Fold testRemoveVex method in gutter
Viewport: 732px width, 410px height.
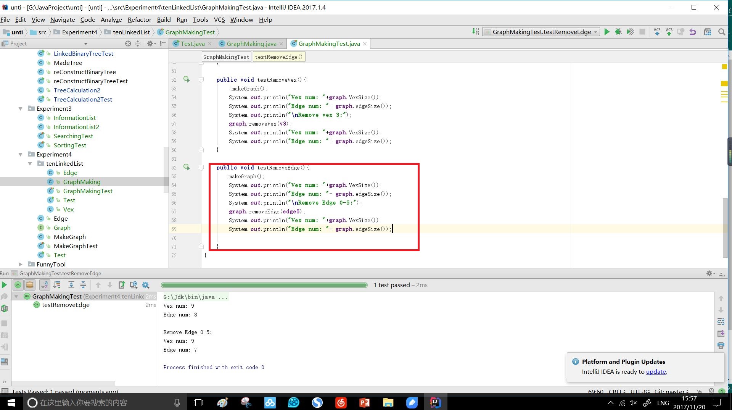click(201, 79)
